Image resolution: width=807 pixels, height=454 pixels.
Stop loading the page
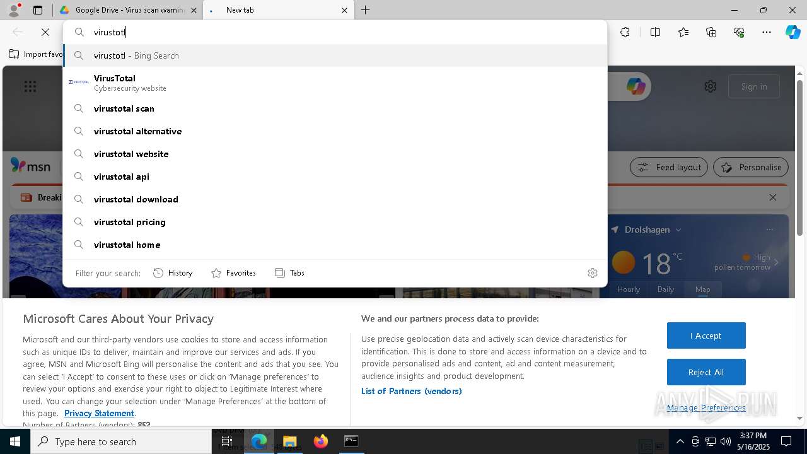(45, 32)
